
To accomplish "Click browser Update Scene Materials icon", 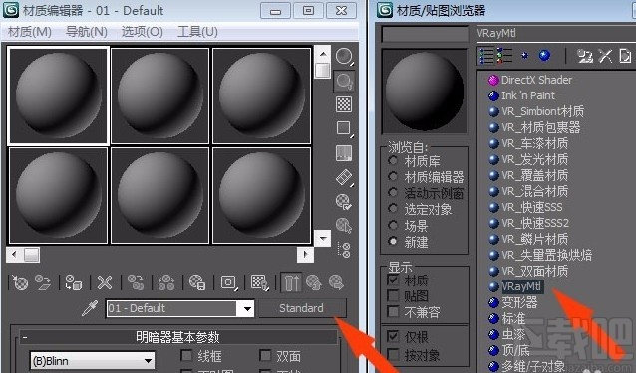I will 584,56.
